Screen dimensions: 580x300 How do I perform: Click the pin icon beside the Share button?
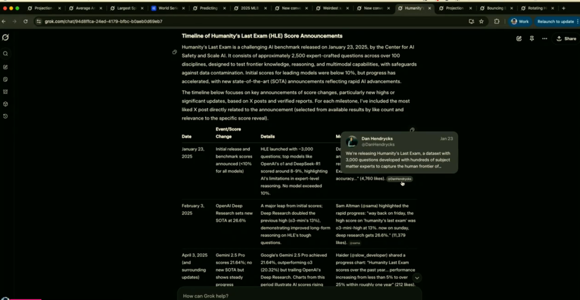pyautogui.click(x=532, y=39)
